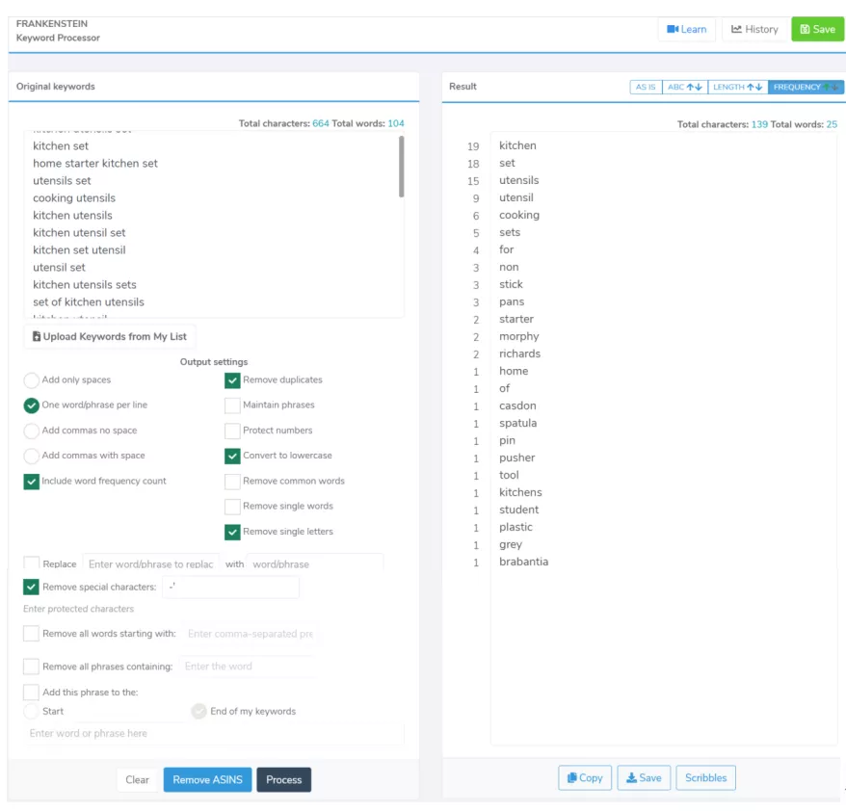846x811 pixels.
Task: Open History chart view
Action: [754, 29]
